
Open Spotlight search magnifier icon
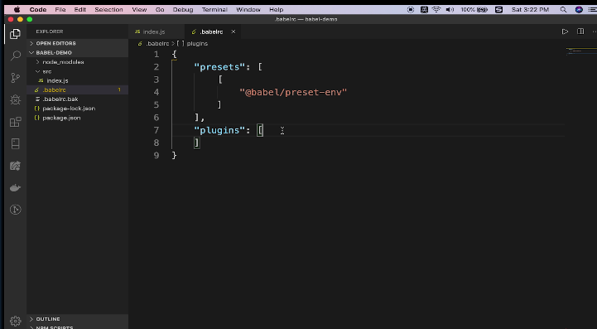(x=563, y=10)
